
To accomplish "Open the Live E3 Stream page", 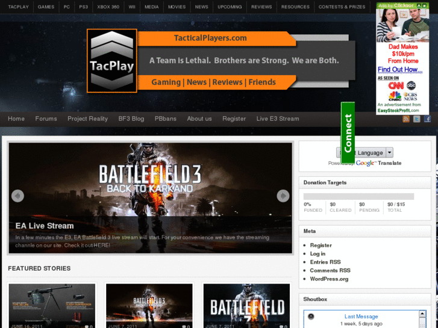I will [278, 119].
